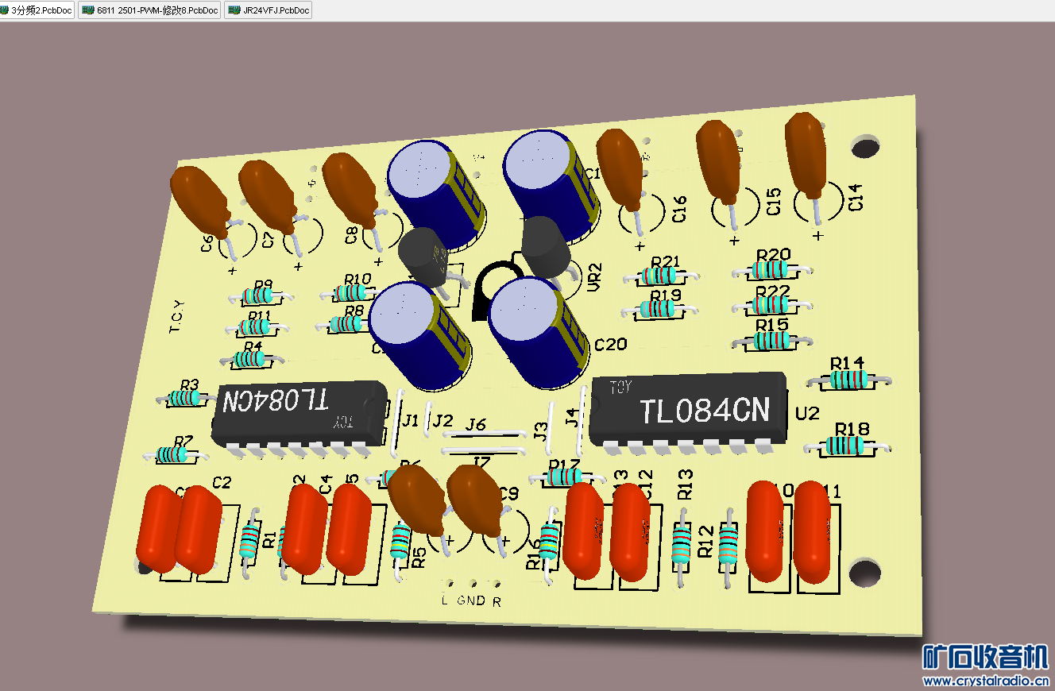The image size is (1055, 691).
Task: Click jumper wire J6
Action: point(483,433)
